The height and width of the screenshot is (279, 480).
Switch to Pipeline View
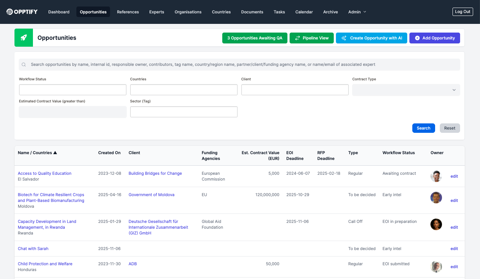click(311, 38)
